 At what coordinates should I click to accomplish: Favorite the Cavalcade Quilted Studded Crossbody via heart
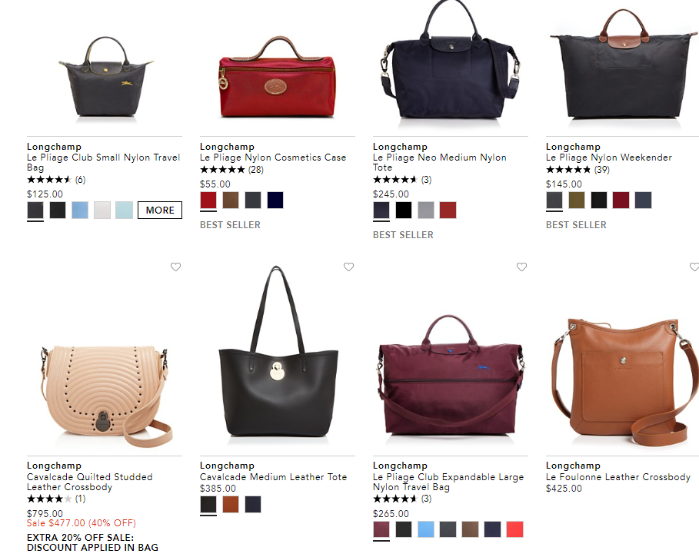point(175,267)
